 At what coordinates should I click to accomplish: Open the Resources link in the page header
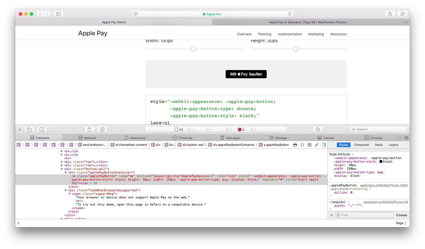point(338,34)
